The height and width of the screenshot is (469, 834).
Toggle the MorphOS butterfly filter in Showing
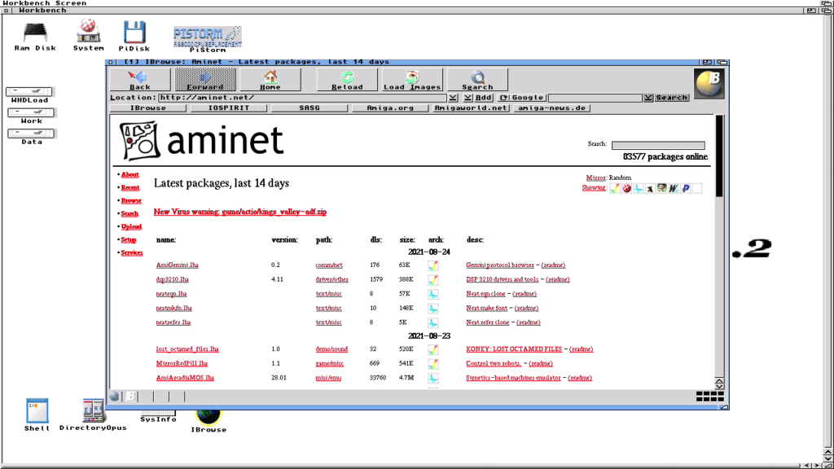(639, 188)
